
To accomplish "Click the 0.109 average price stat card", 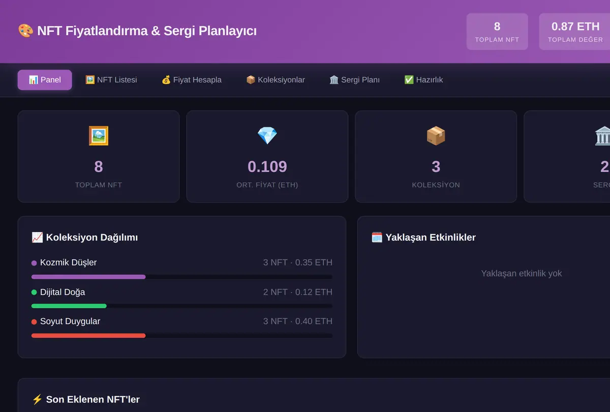I will (267, 156).
